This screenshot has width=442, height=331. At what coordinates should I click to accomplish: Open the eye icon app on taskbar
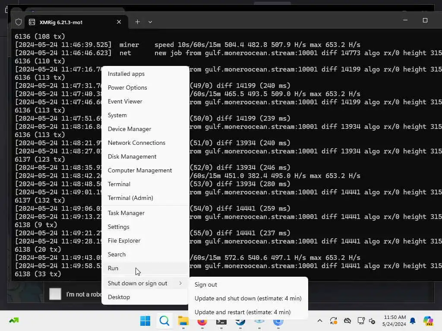point(259,321)
